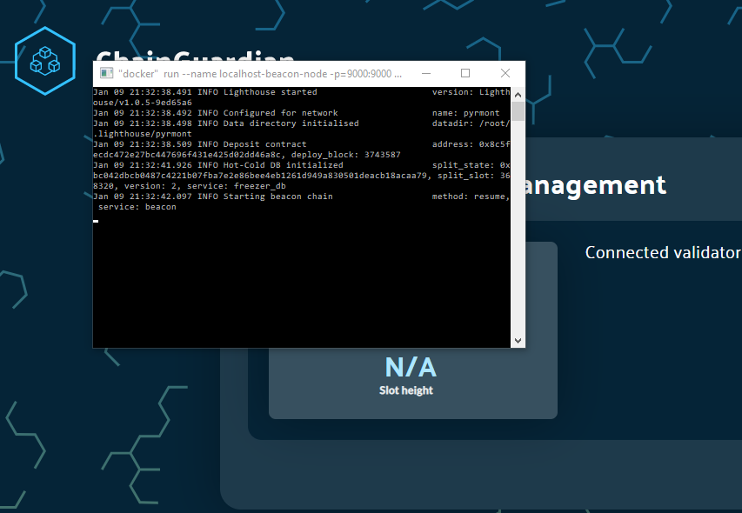Click the docker console window icon

point(106,73)
